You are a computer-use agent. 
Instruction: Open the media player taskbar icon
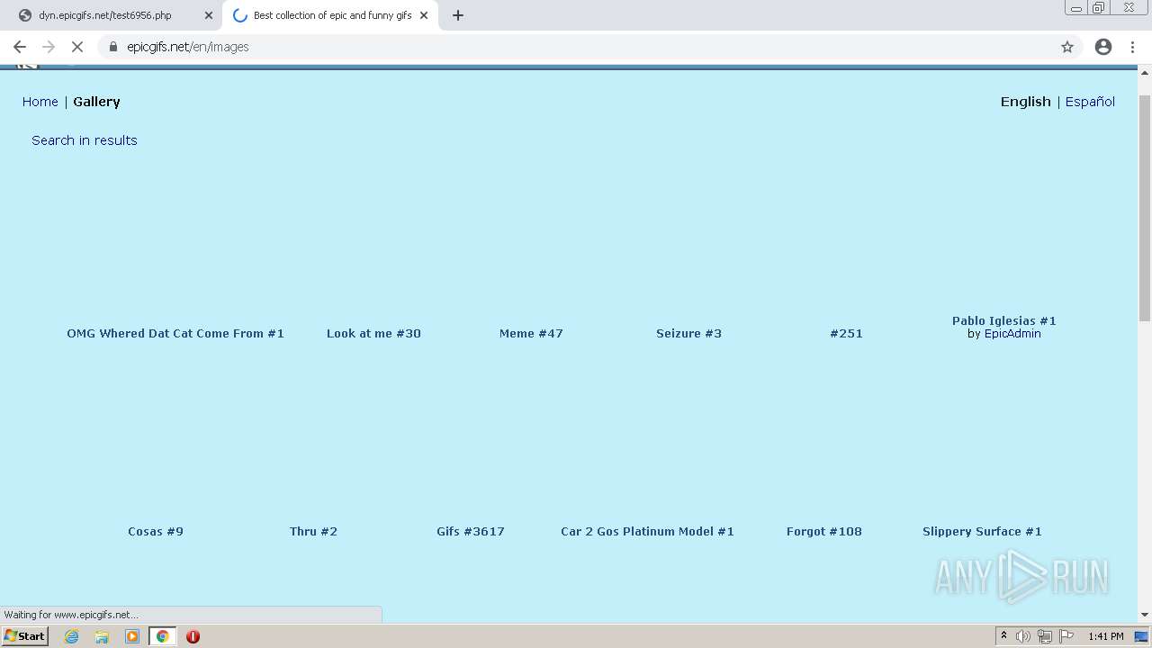(132, 636)
